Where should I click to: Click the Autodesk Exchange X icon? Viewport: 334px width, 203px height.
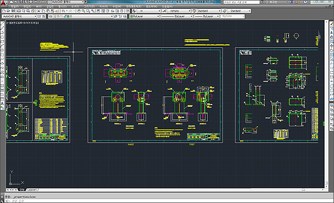click(x=291, y=2)
